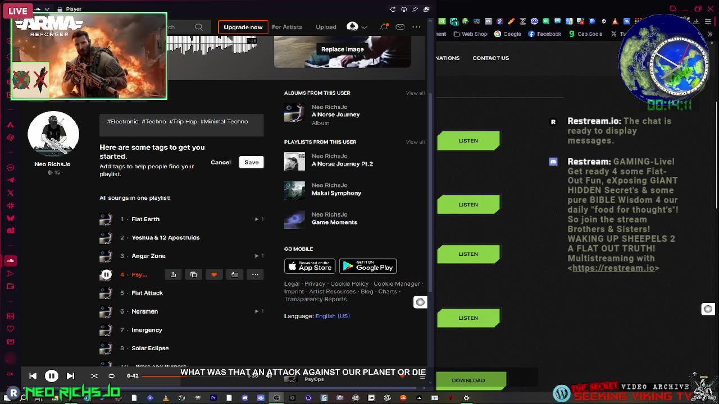The image size is (719, 404).
Task: Open the For Artists tab
Action: pyautogui.click(x=287, y=27)
